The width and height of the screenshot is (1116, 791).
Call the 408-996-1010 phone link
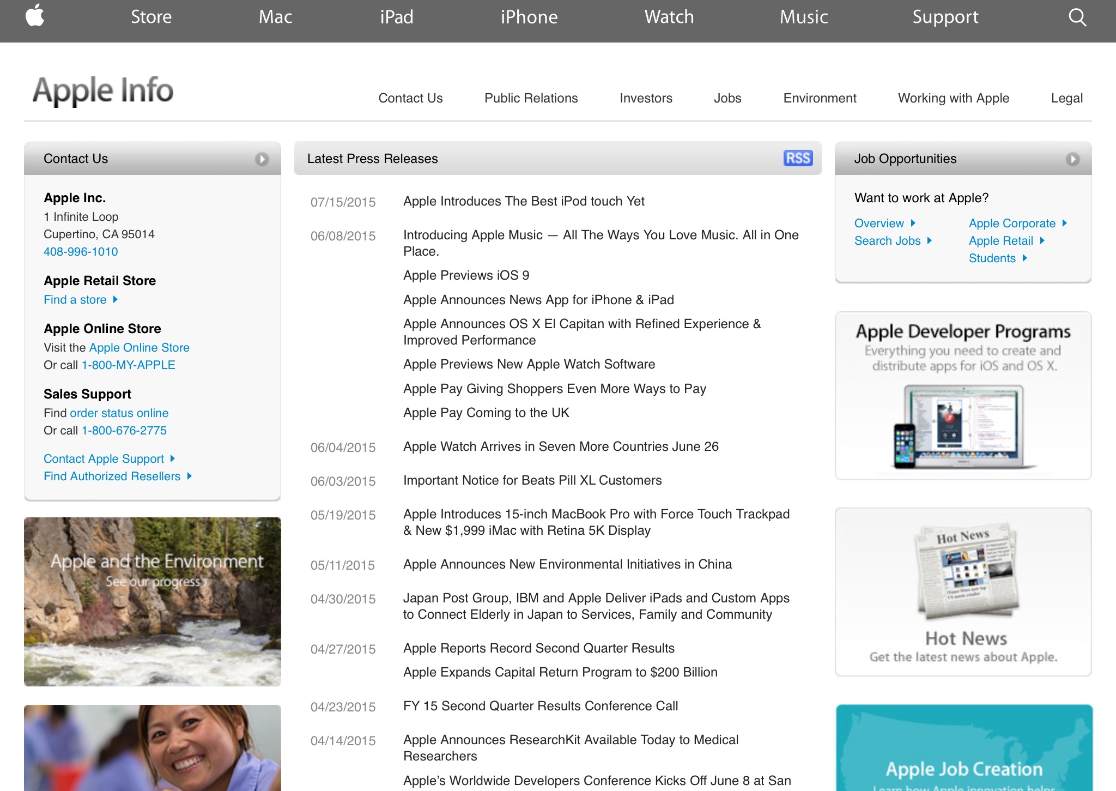81,252
